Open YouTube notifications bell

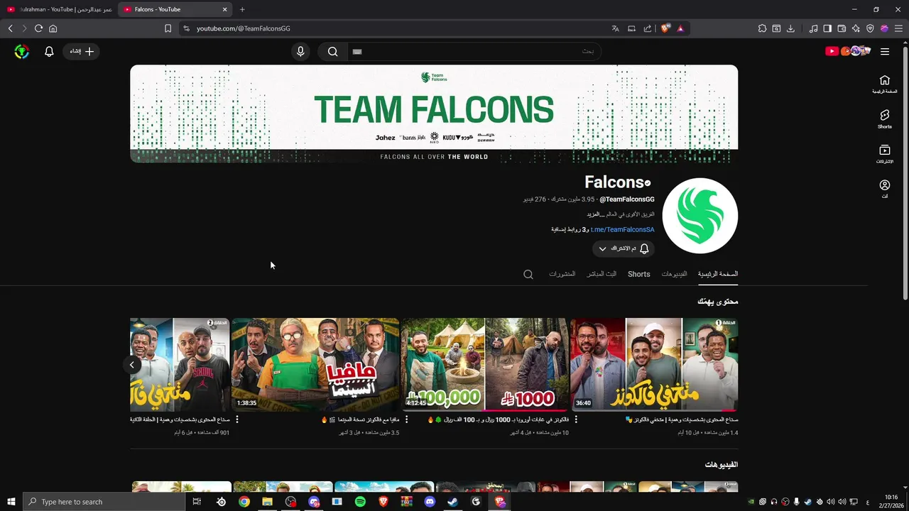pos(49,52)
